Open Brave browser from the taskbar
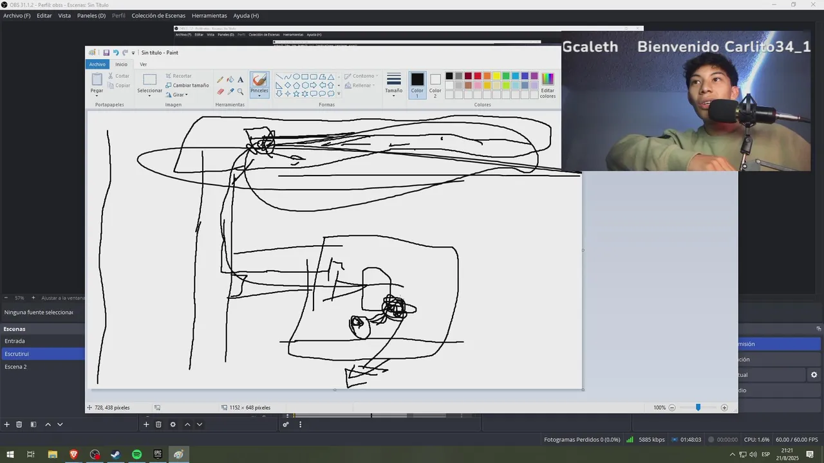 click(73, 455)
